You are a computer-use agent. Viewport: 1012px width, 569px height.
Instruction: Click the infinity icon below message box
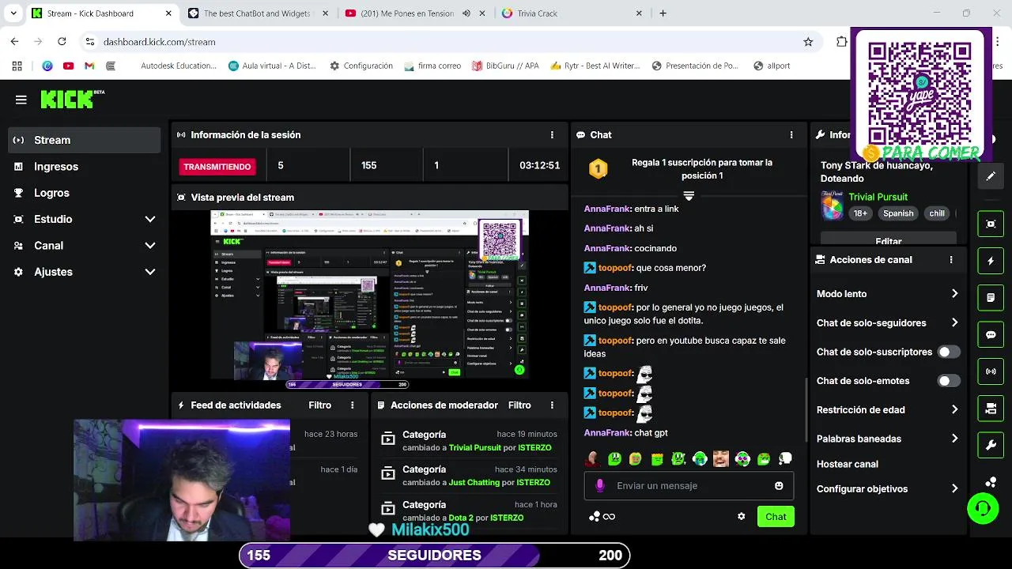[x=609, y=516]
